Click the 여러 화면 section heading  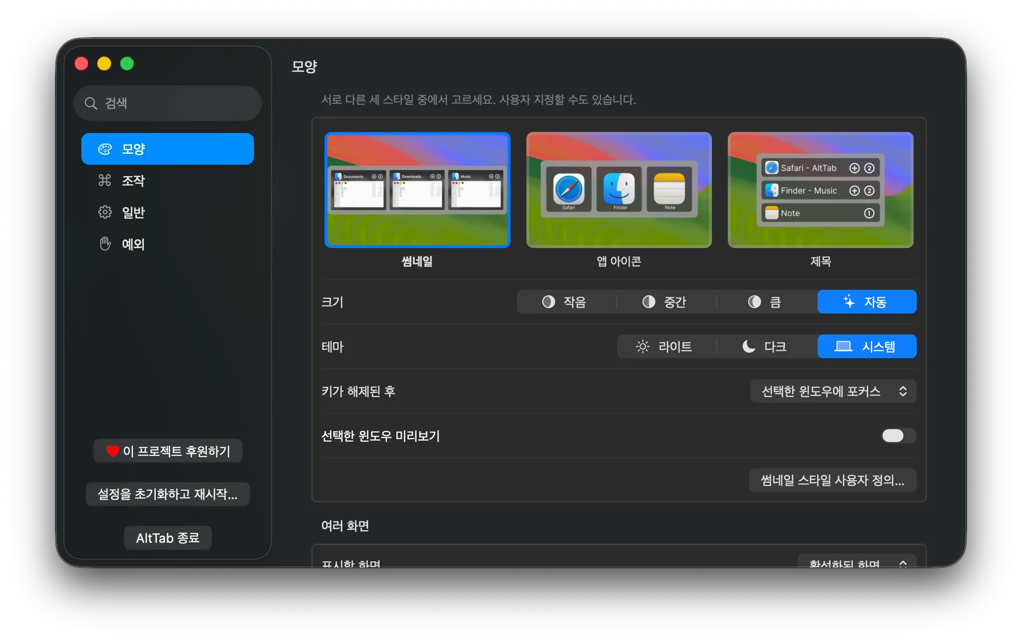pyautogui.click(x=345, y=526)
